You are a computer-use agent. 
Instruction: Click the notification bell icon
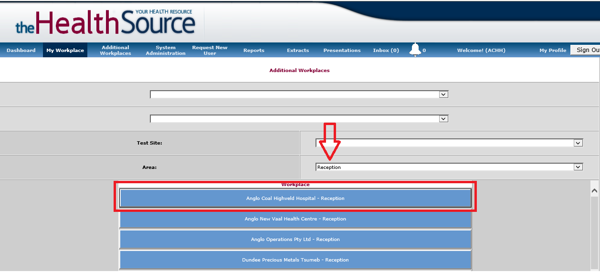point(415,50)
